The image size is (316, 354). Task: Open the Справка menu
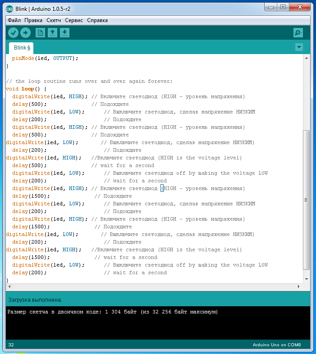(97, 20)
